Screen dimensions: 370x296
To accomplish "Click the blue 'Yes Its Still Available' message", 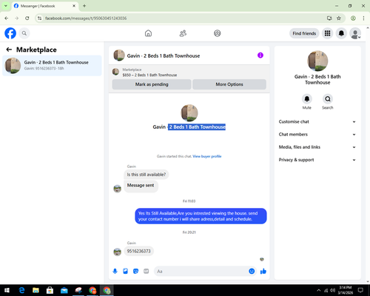I will (201, 216).
